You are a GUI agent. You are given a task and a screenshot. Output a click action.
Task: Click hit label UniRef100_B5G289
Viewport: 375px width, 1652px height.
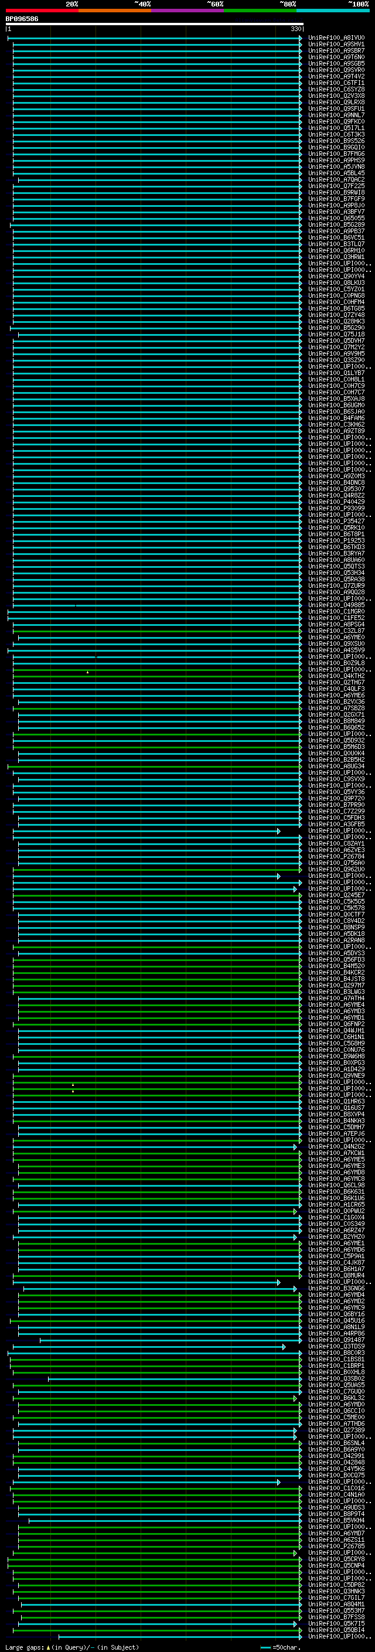pos(336,224)
